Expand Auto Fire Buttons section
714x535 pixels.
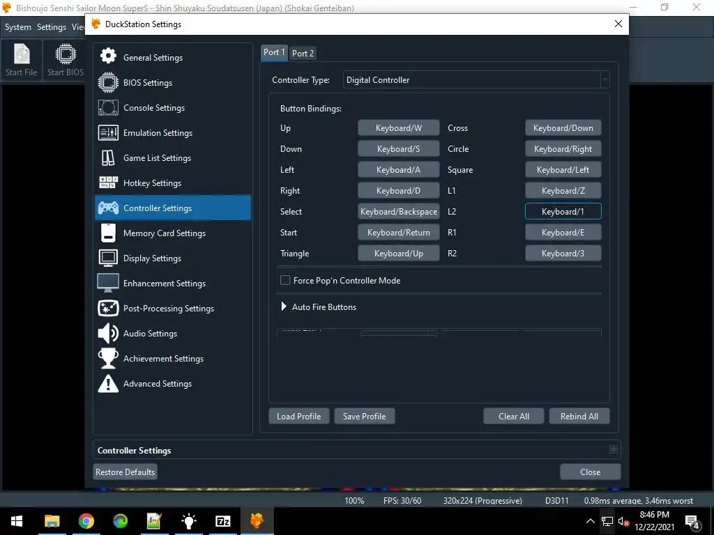[x=284, y=307]
